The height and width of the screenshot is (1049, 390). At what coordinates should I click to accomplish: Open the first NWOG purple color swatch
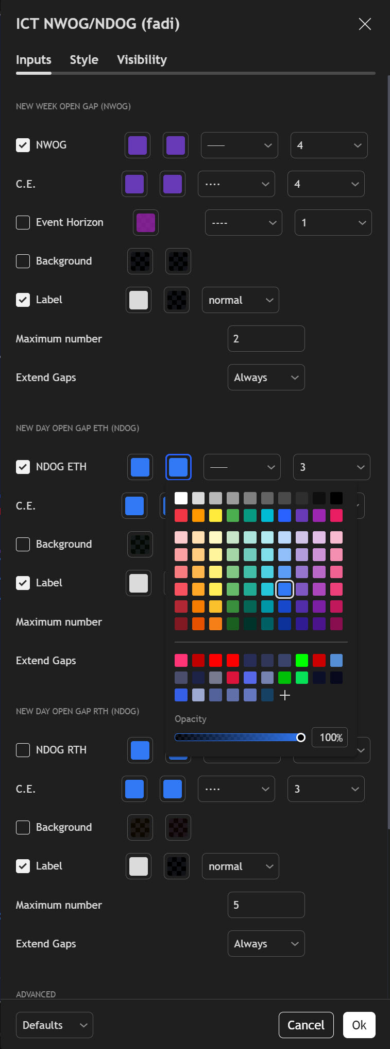point(138,145)
